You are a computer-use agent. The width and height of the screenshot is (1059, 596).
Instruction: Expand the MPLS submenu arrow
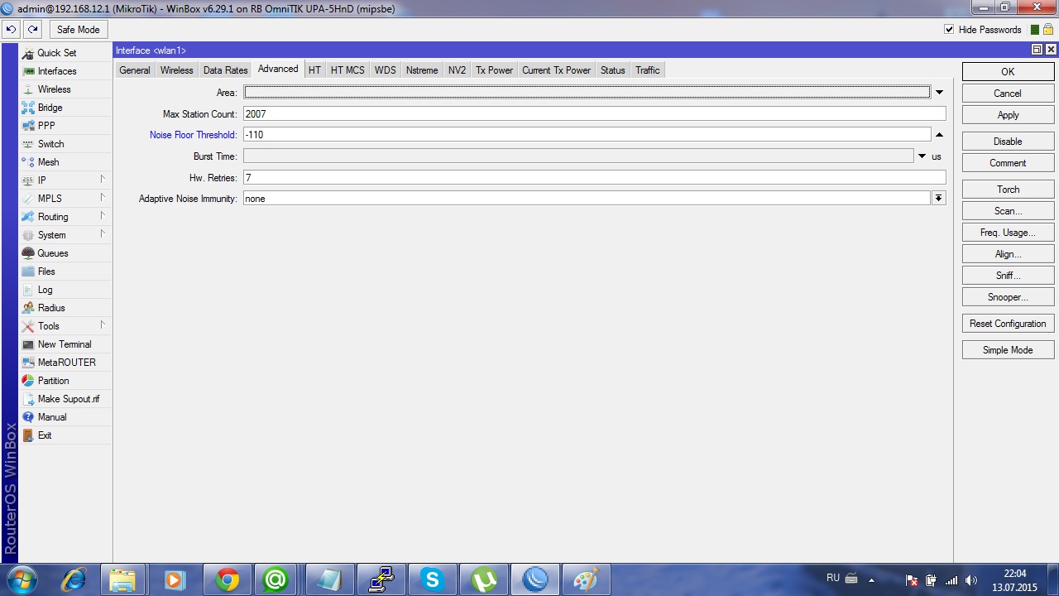(103, 198)
